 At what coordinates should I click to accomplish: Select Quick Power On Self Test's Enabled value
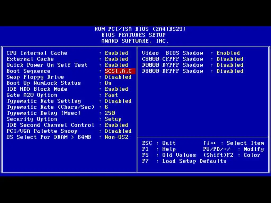tap(116, 65)
